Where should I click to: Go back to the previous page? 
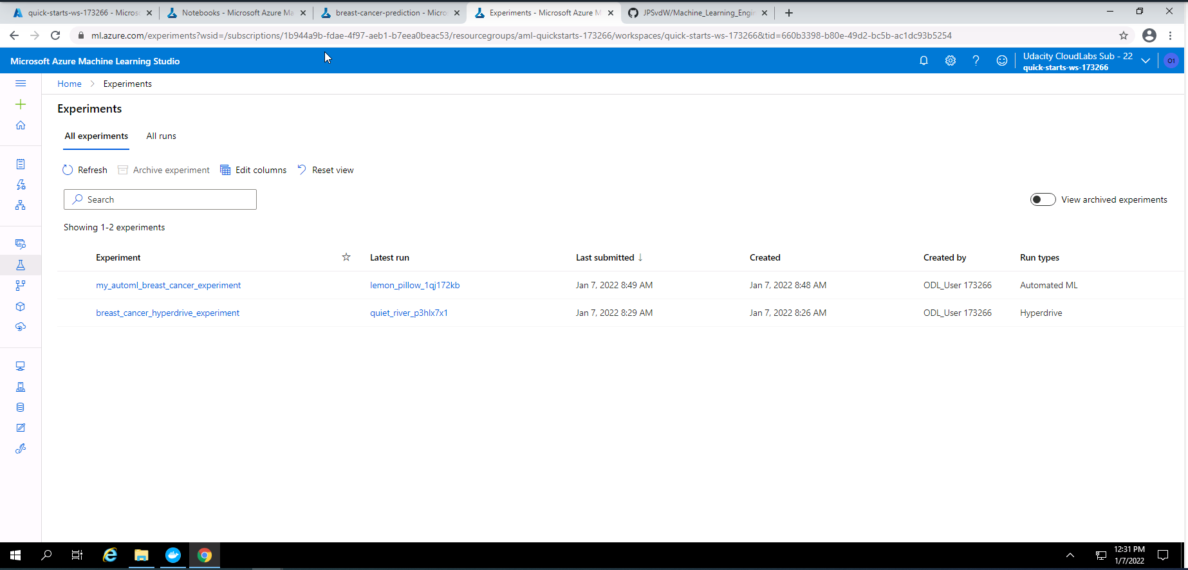[x=14, y=35]
